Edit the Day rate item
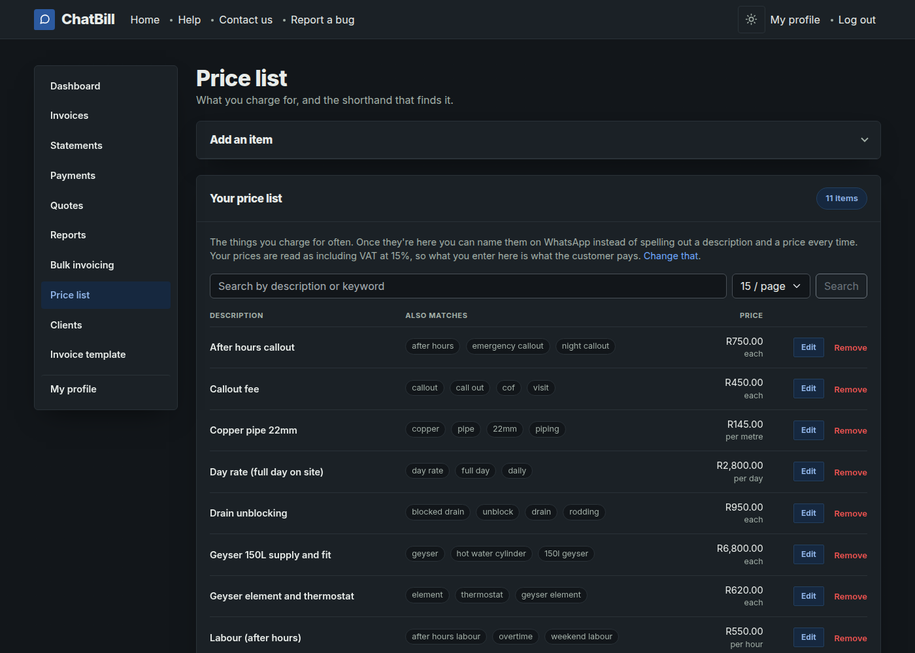915x653 pixels. pos(808,471)
